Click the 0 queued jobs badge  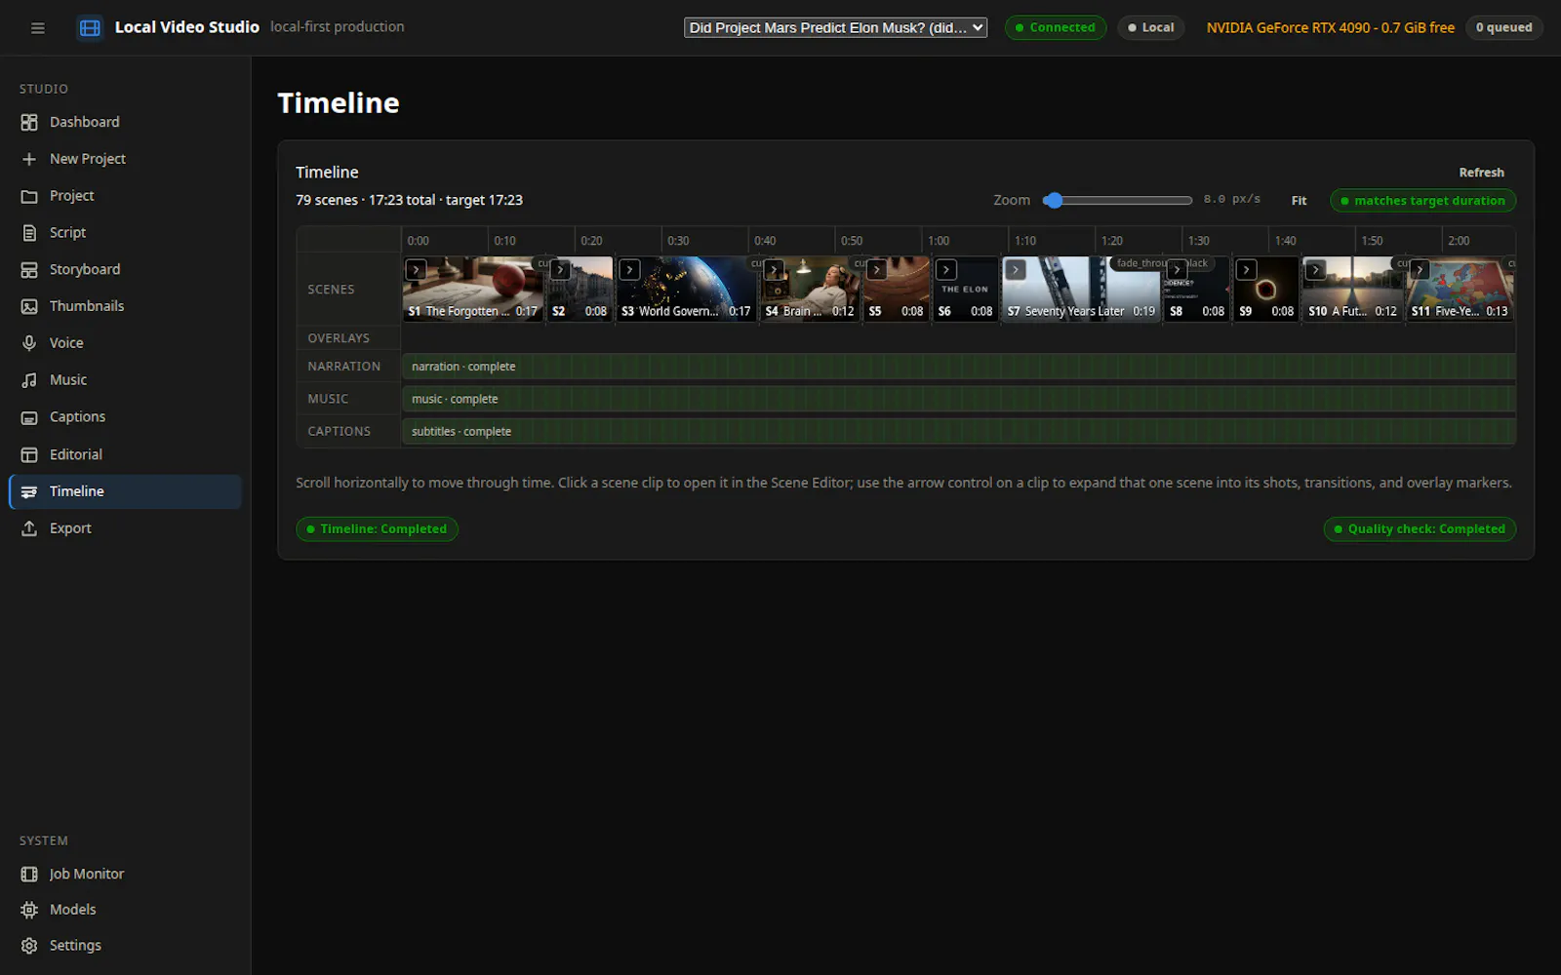[1503, 27]
